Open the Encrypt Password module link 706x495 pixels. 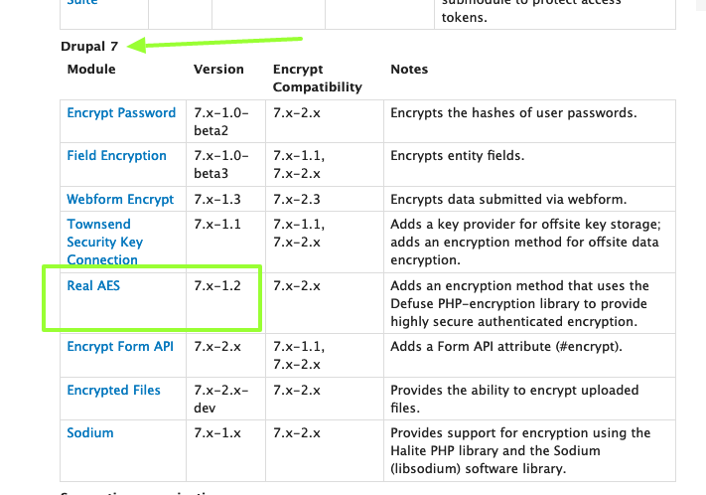click(121, 112)
